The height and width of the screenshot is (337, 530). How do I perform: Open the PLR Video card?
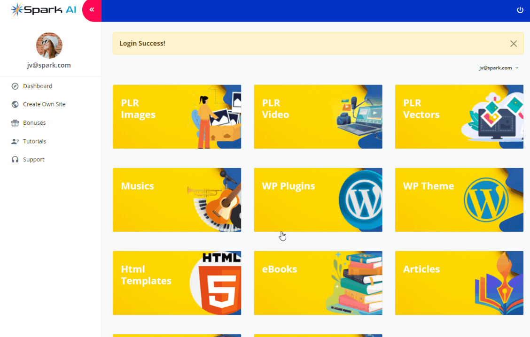[x=318, y=117]
